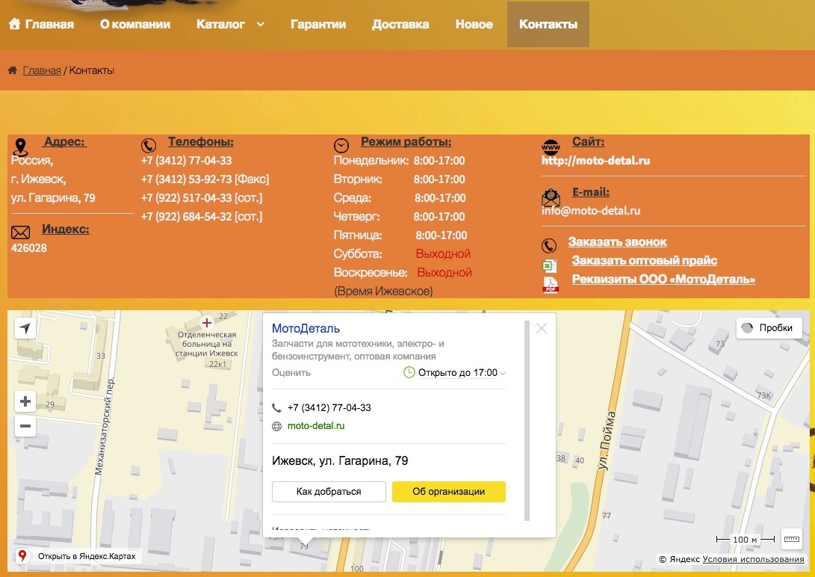Click the map popup vertical scrollbar

(527, 421)
